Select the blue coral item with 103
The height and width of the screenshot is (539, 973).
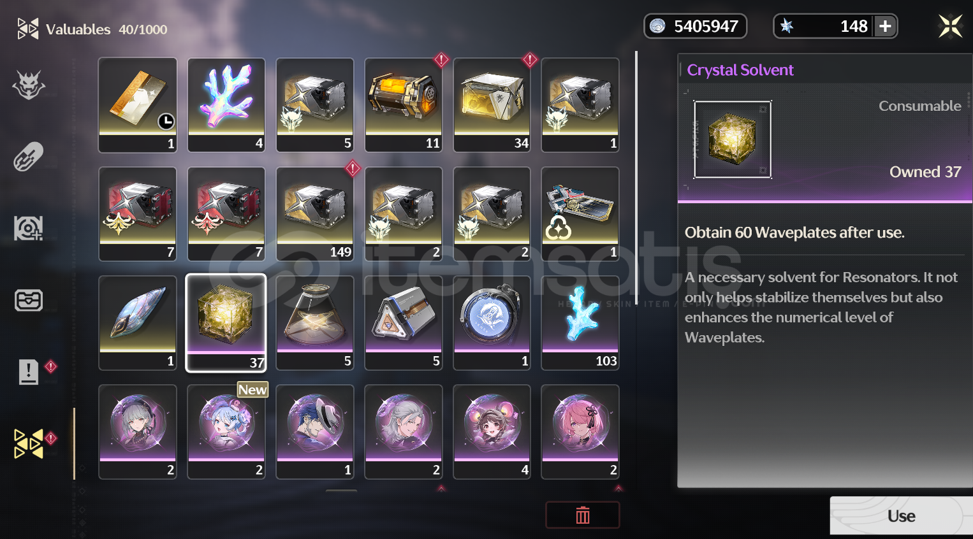point(580,323)
